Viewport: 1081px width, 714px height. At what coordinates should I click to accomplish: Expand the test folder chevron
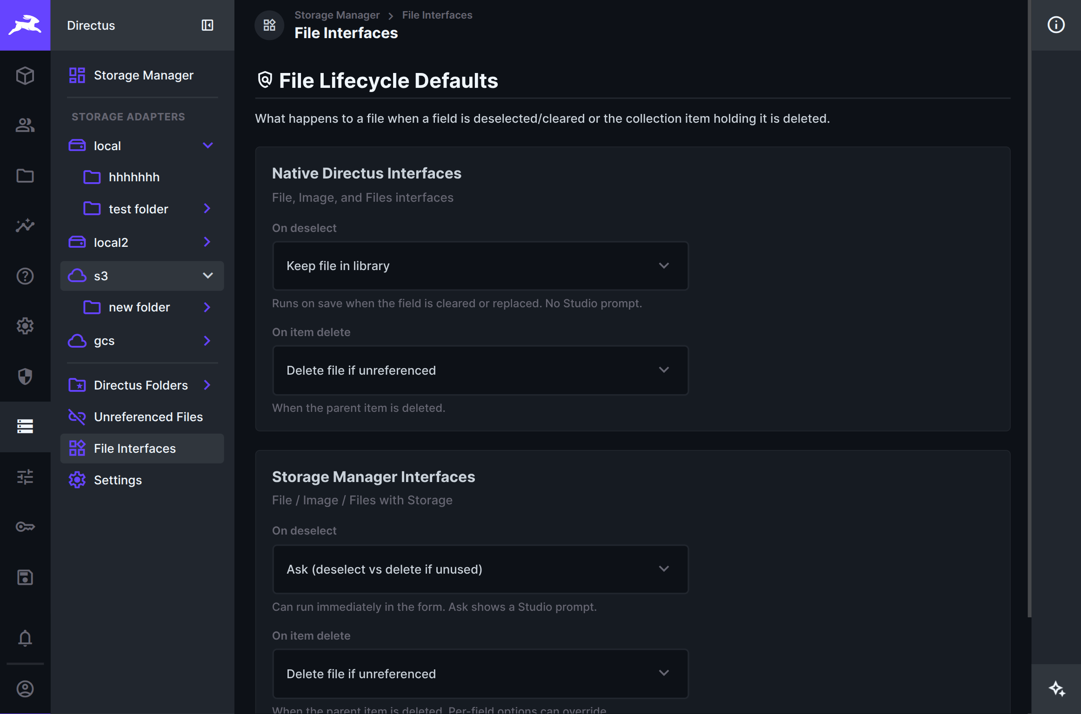point(207,209)
